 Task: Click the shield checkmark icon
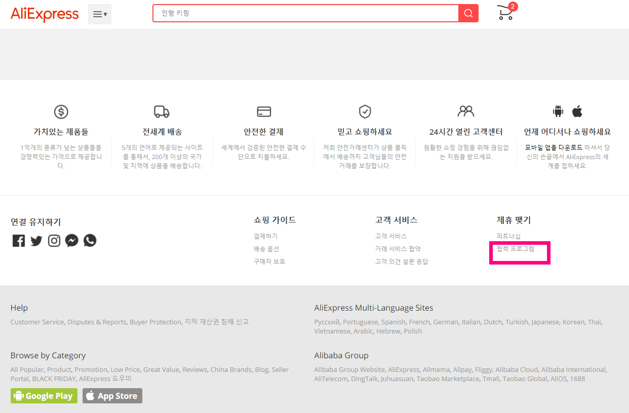(365, 111)
